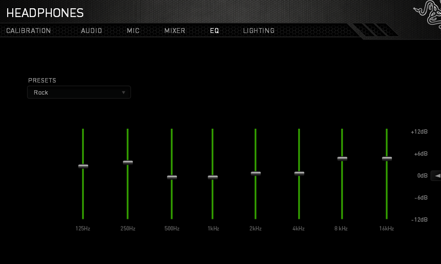Click the 250Hz slider handle
This screenshot has width=441, height=264.
pyautogui.click(x=128, y=162)
